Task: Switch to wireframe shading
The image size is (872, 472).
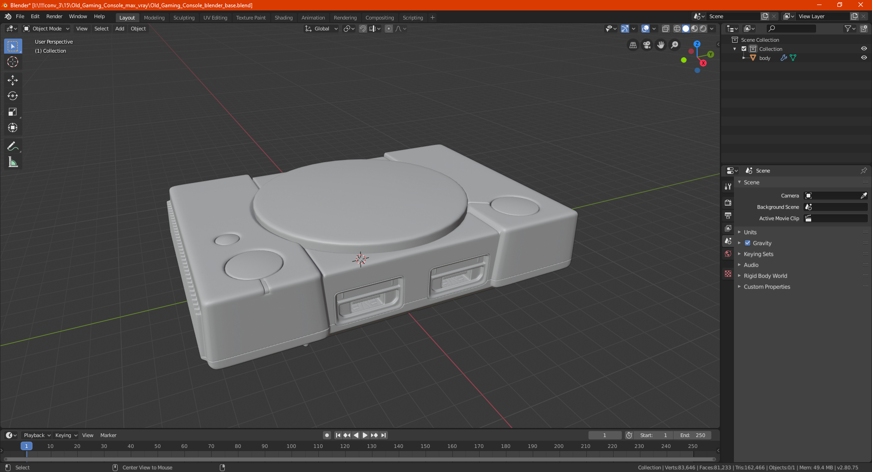Action: click(677, 29)
